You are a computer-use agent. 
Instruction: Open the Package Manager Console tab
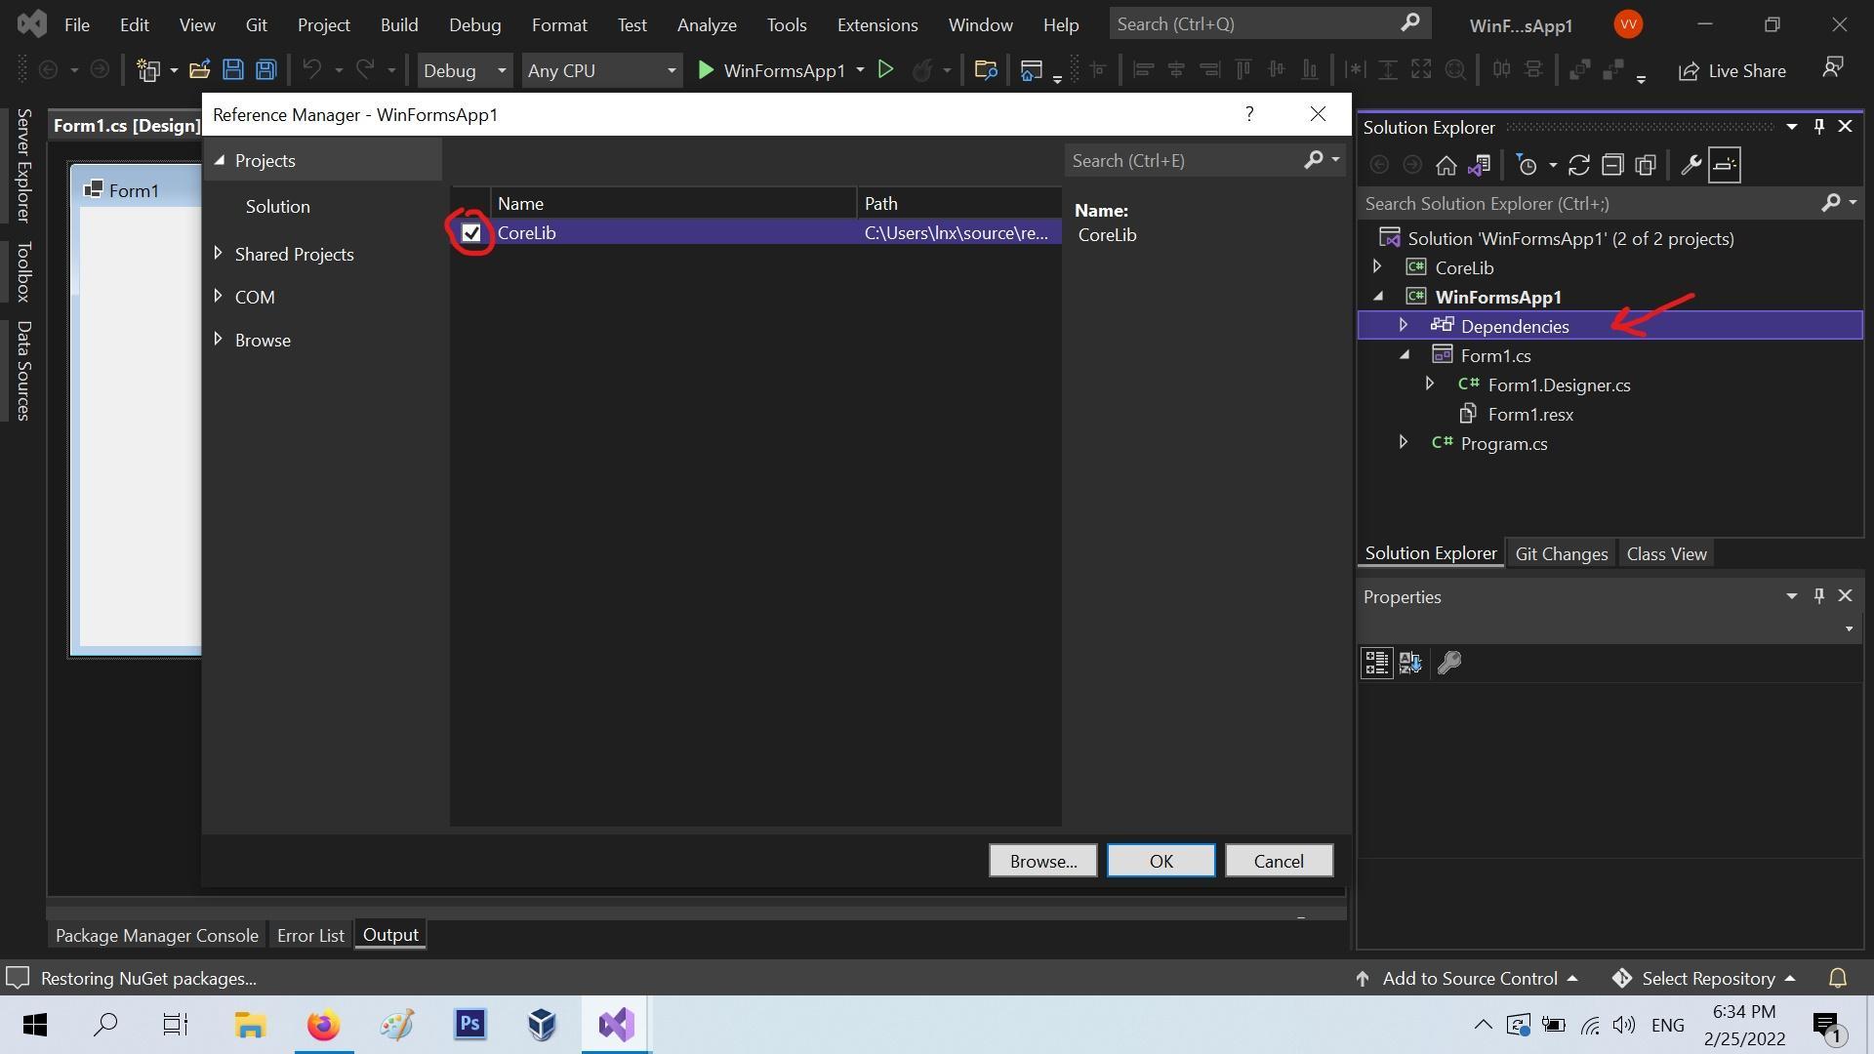157,935
